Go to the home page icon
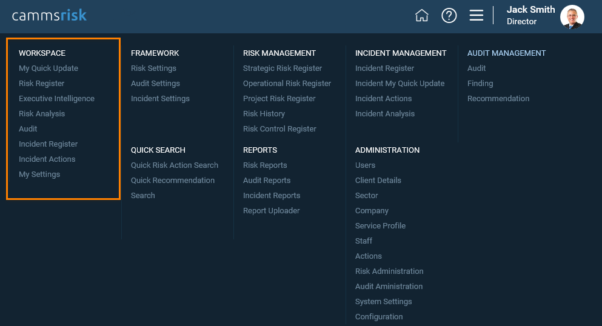Image resolution: width=602 pixels, height=326 pixels. click(x=421, y=16)
